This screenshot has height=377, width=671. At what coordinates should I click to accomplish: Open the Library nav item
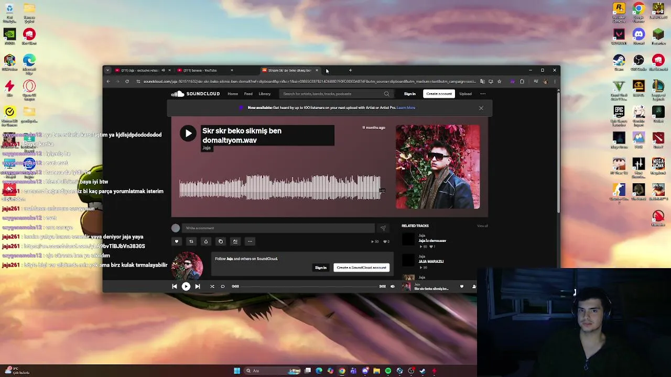265,94
